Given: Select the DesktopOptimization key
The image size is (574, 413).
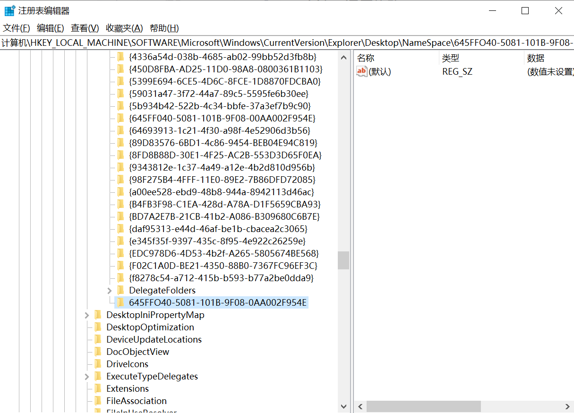Looking at the screenshot, I should [150, 327].
